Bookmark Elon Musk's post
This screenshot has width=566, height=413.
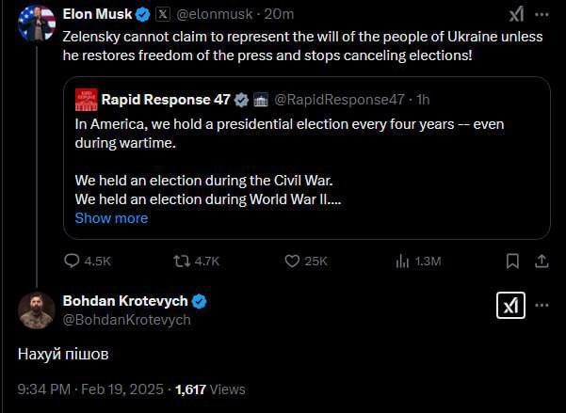(512, 261)
